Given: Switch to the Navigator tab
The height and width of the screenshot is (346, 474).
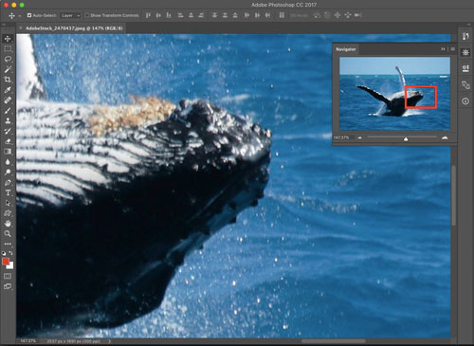Looking at the screenshot, I should click(346, 49).
